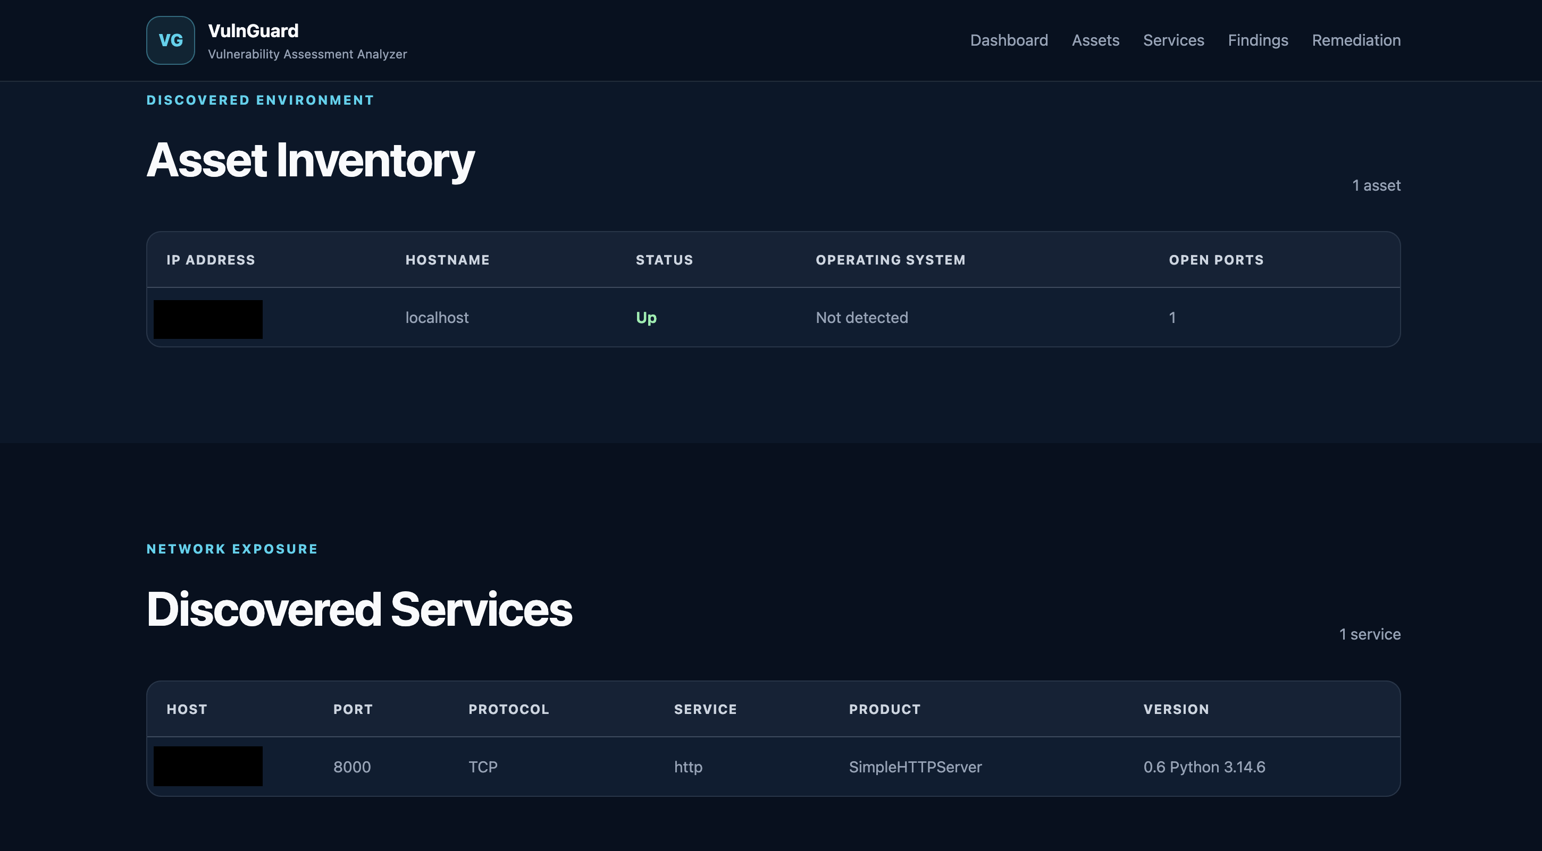Click the Open Ports column header
The image size is (1542, 851).
pyautogui.click(x=1216, y=260)
